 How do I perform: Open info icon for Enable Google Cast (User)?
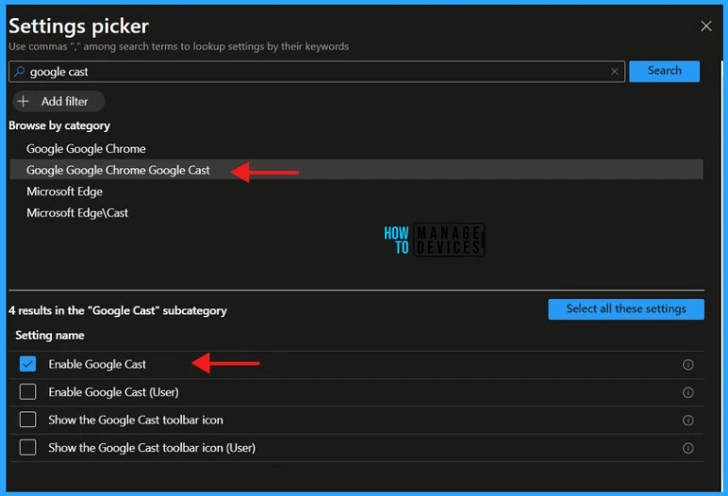point(687,392)
